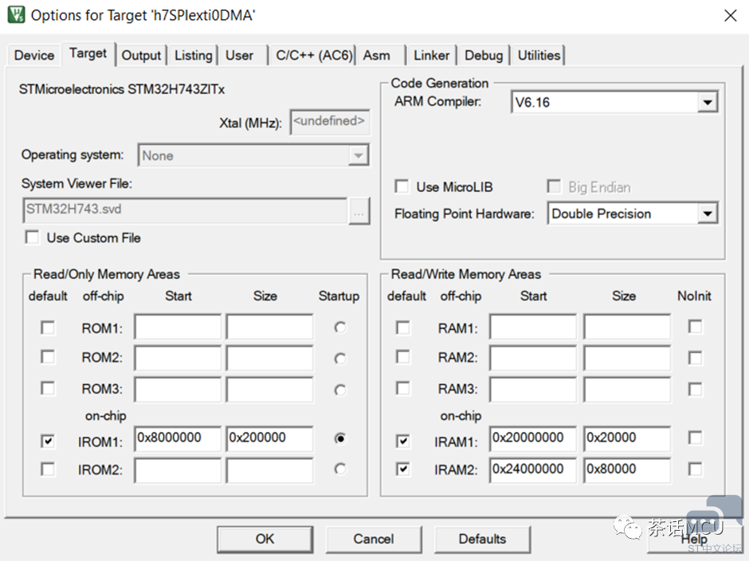Enable NoInit for RAM2
This screenshot has width=749, height=561.
coord(695,358)
